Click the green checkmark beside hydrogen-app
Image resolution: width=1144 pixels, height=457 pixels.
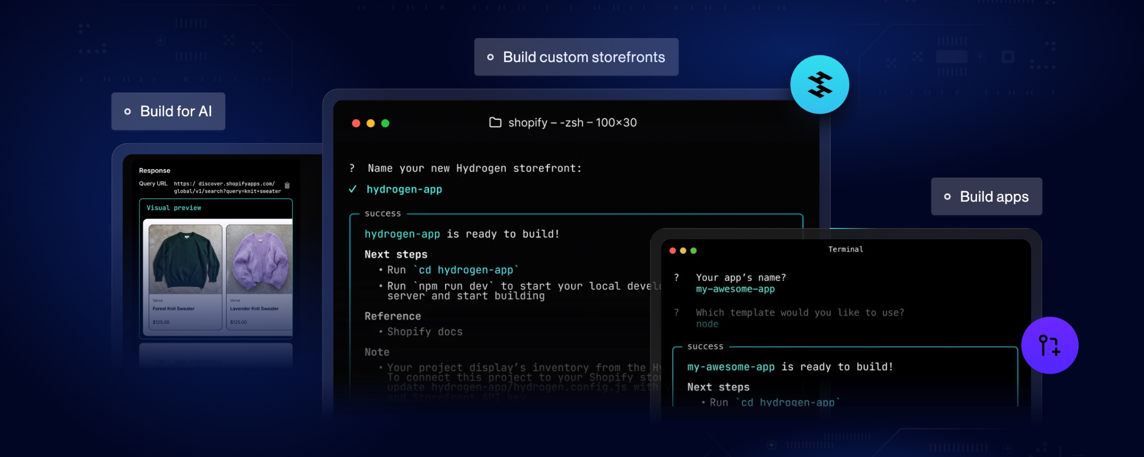click(352, 189)
